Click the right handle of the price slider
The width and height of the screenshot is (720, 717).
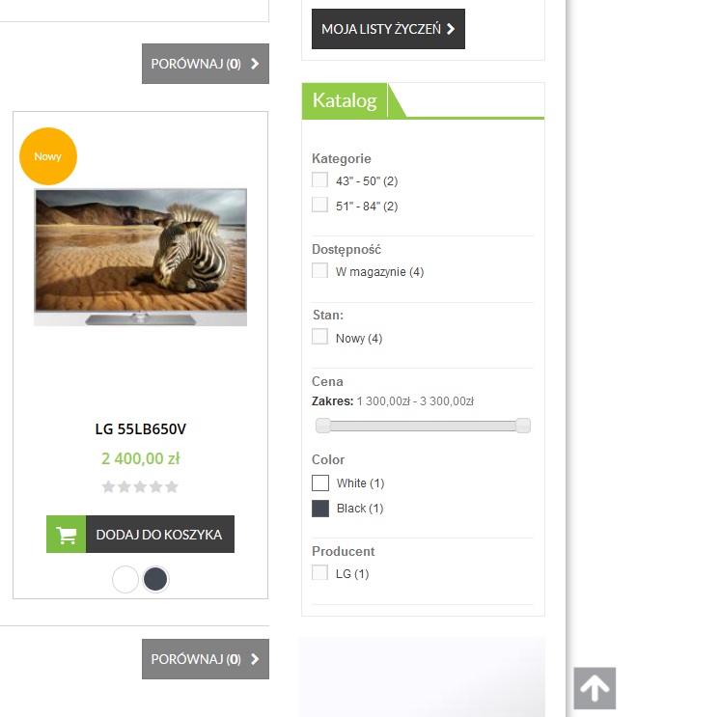[x=523, y=426]
